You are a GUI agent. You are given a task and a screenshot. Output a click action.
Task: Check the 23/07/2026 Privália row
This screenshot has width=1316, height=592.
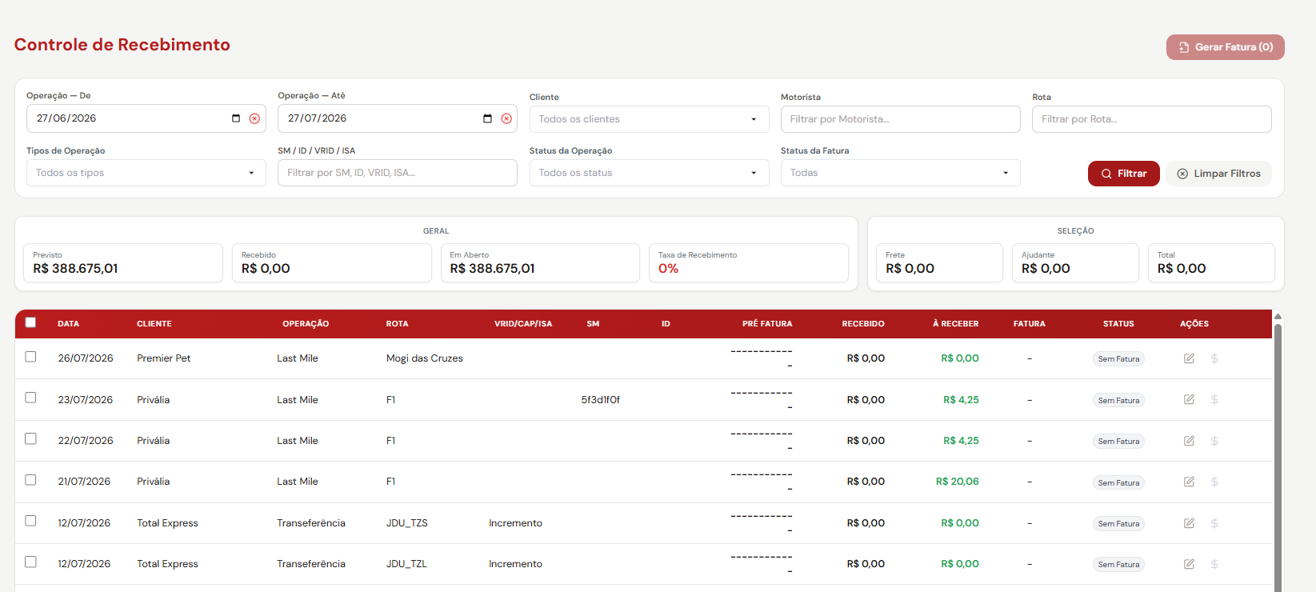click(x=30, y=398)
